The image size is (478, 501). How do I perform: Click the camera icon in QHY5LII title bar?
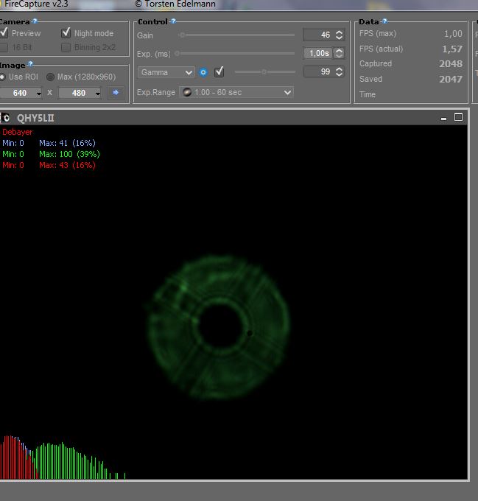coord(6,118)
